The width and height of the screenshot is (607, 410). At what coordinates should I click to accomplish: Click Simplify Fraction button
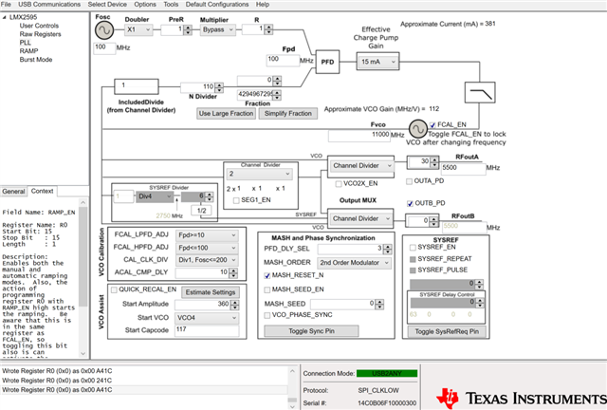click(x=288, y=114)
